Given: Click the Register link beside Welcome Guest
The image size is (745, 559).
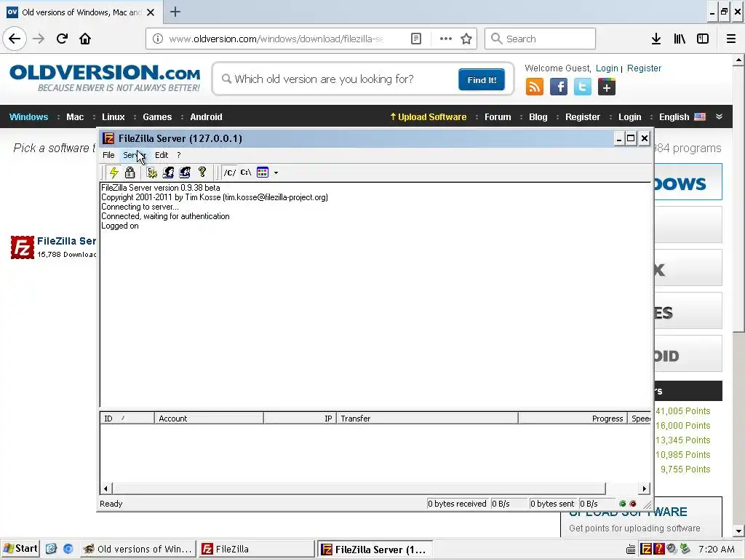Looking at the screenshot, I should (x=644, y=68).
